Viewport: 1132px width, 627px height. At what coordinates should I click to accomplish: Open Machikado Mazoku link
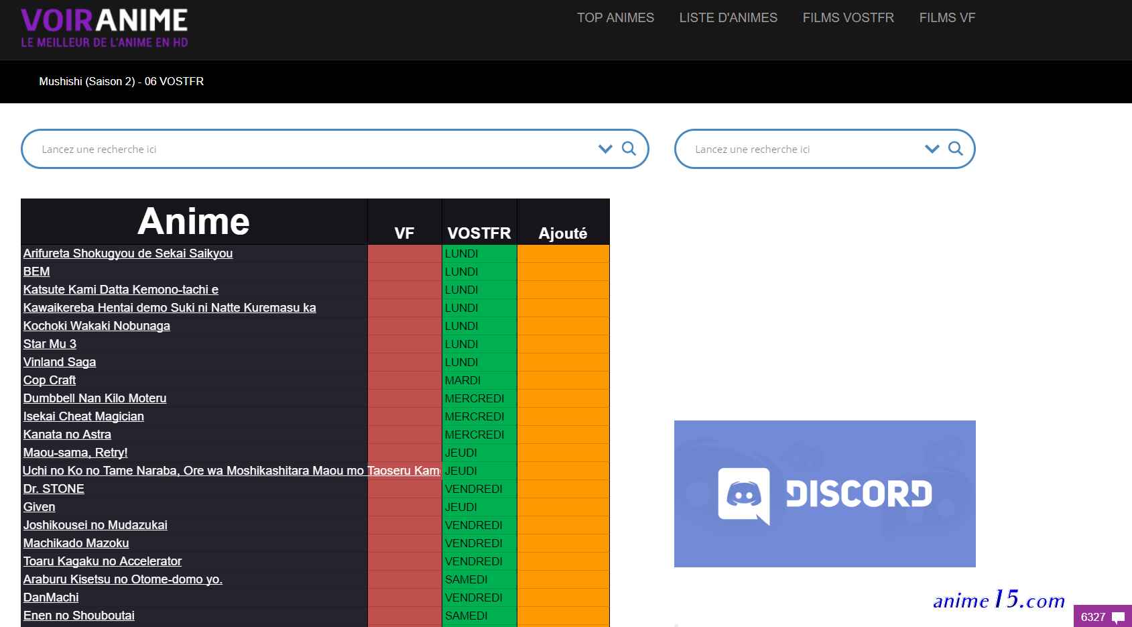(76, 543)
